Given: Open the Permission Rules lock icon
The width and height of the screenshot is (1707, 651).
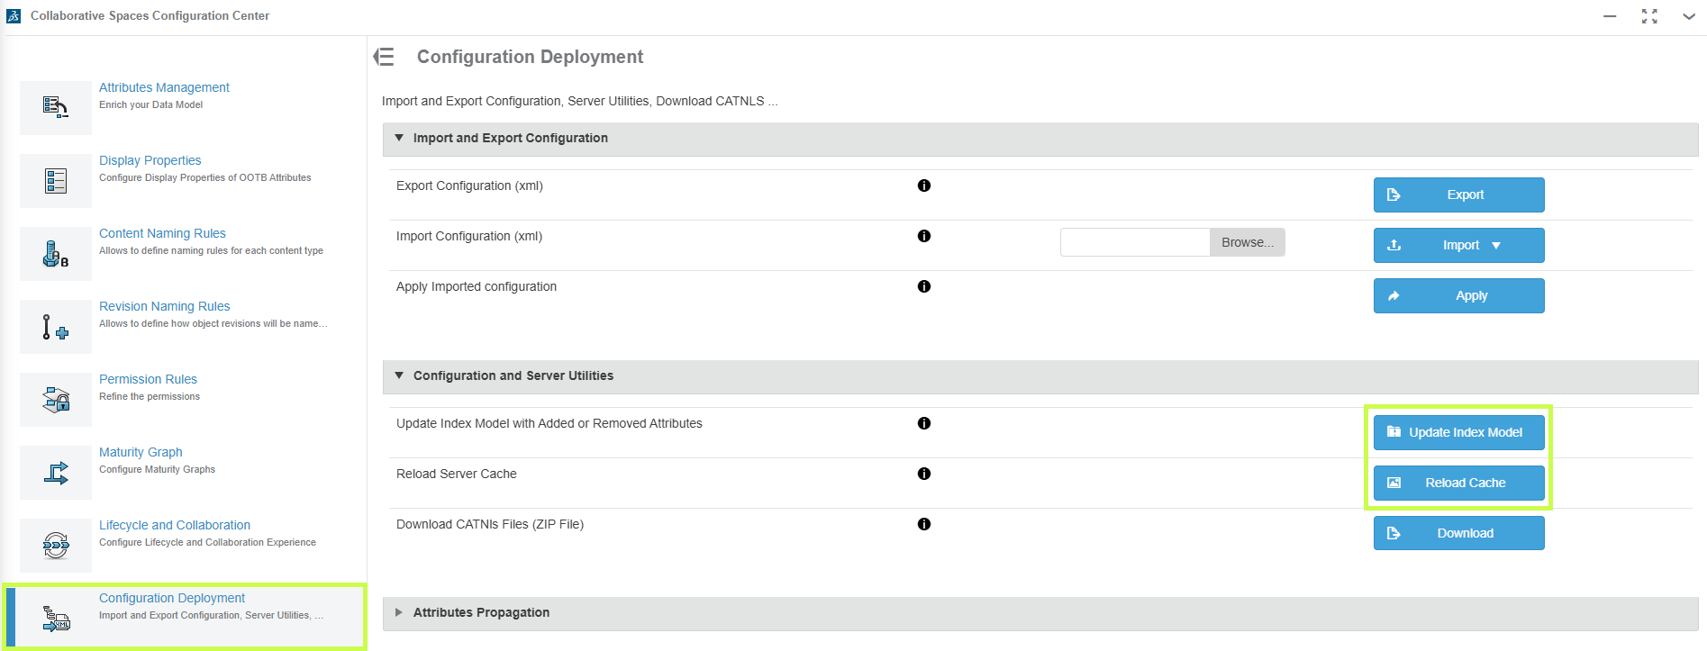Looking at the screenshot, I should pyautogui.click(x=56, y=400).
